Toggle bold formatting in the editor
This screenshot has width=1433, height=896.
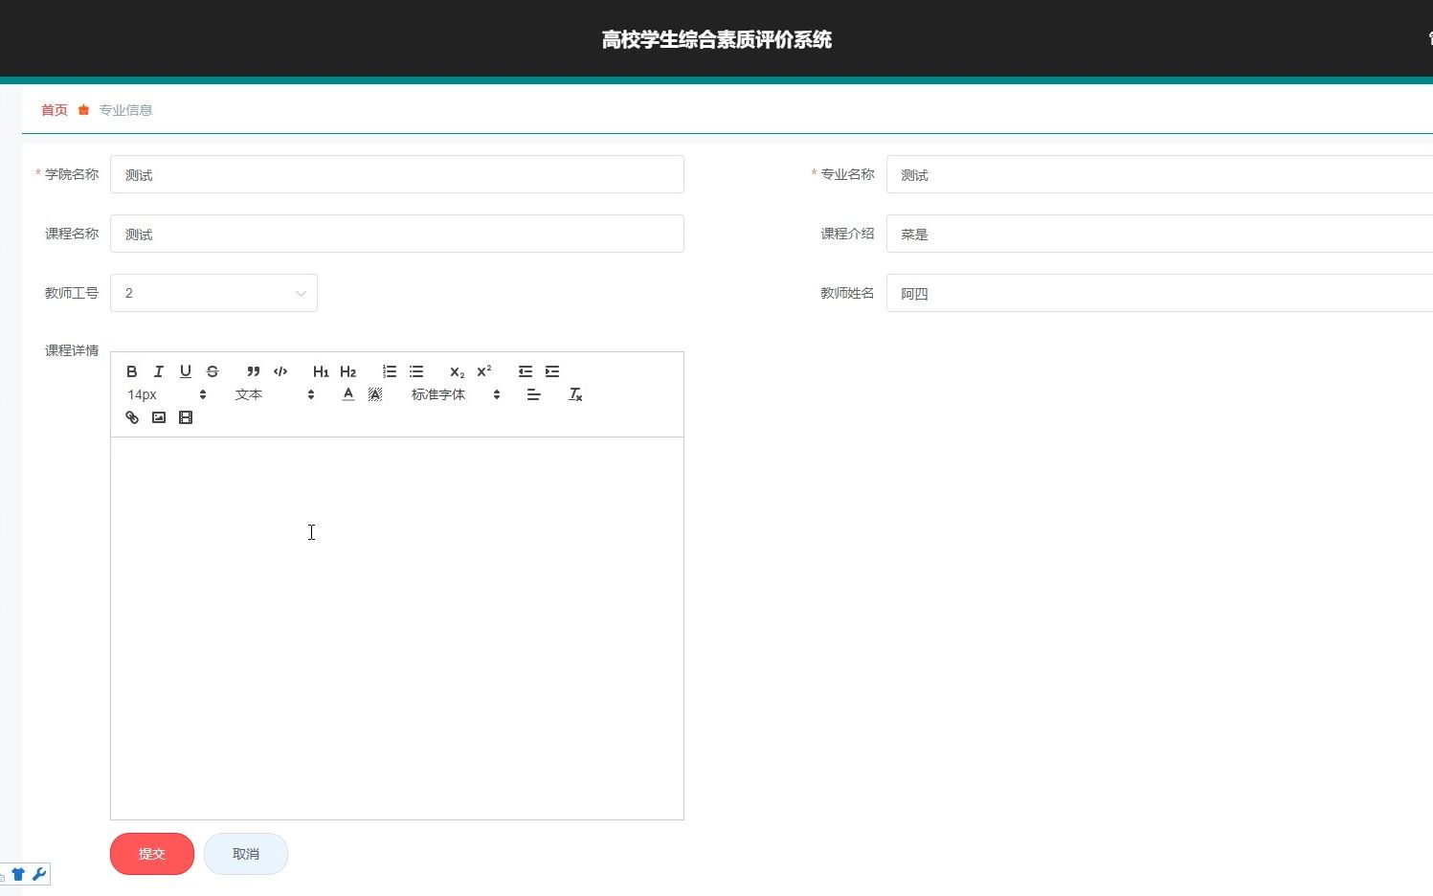(x=132, y=371)
